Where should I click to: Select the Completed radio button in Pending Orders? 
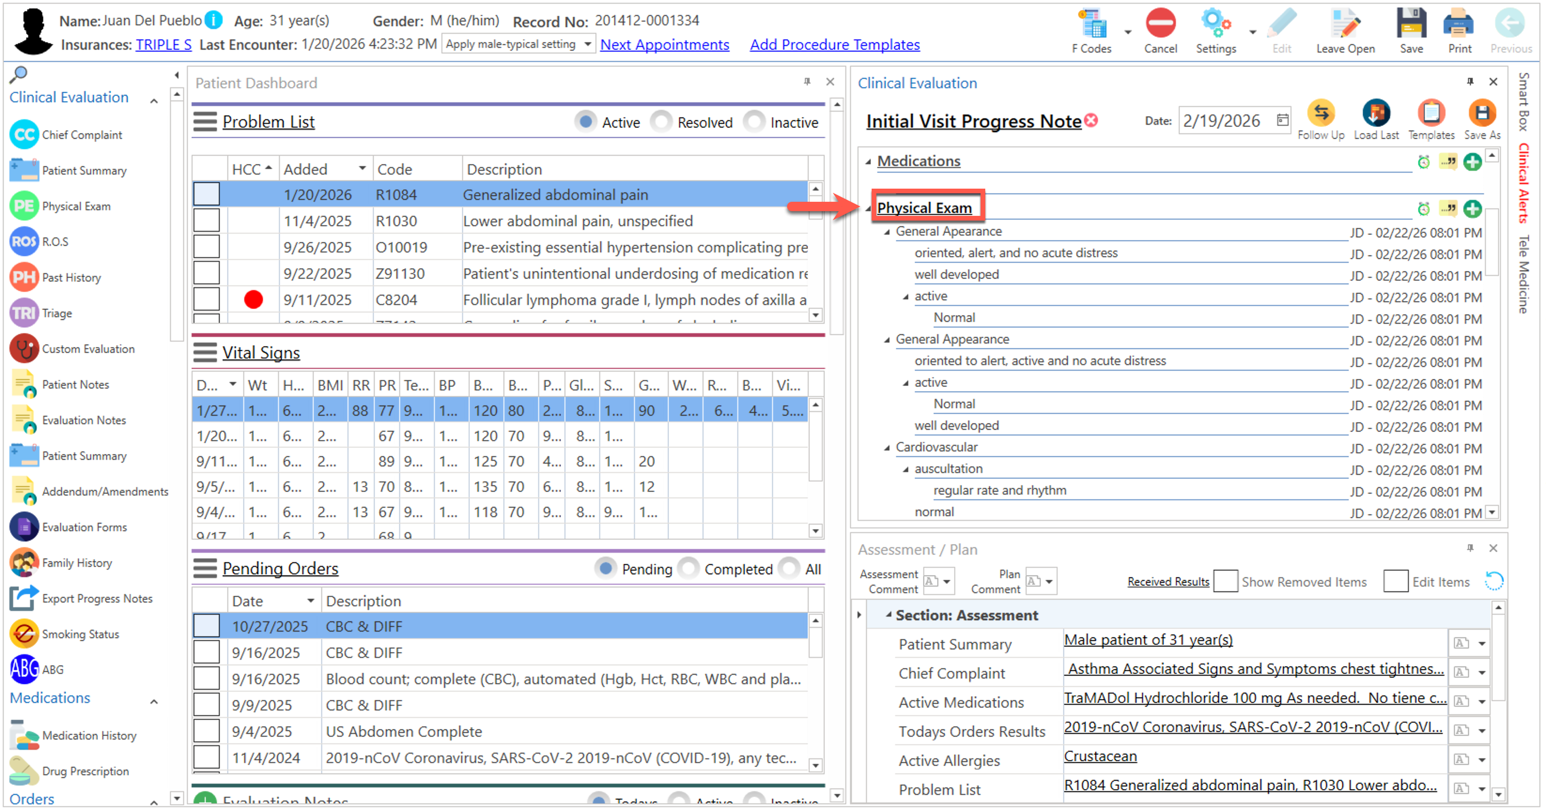(688, 569)
